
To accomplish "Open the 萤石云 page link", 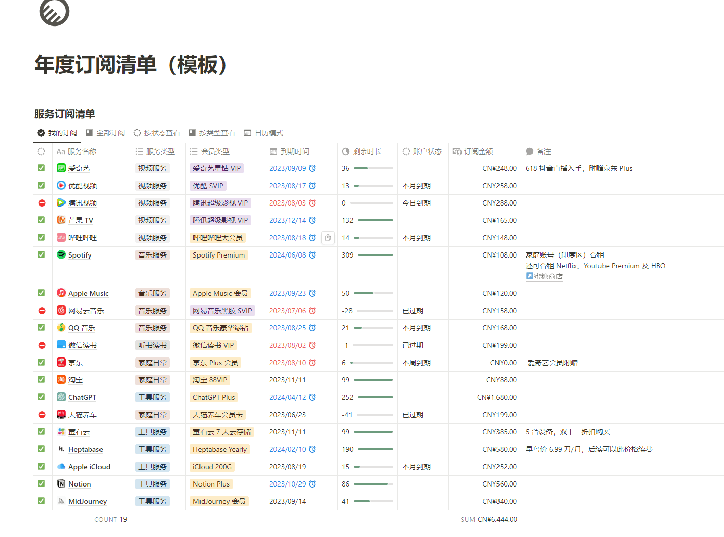I will click(x=79, y=432).
